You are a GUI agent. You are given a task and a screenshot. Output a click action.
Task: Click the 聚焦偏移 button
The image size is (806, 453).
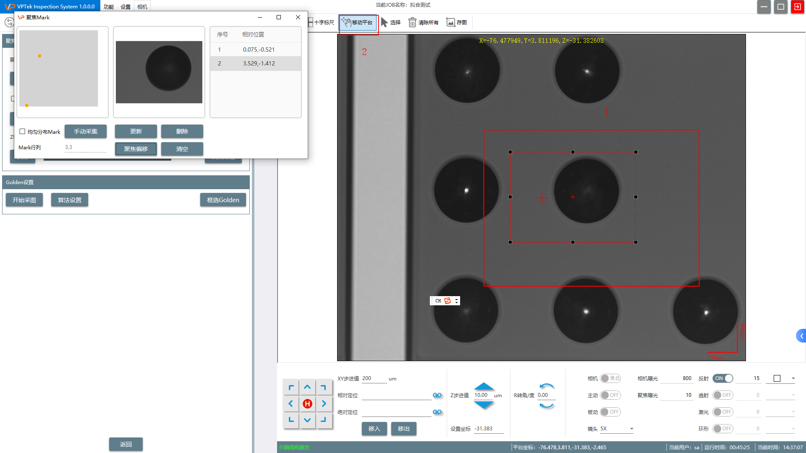136,149
